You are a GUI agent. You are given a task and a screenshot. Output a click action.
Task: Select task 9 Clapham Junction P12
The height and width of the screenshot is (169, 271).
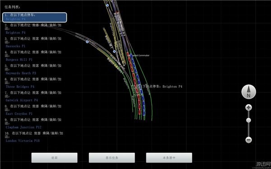(33, 123)
